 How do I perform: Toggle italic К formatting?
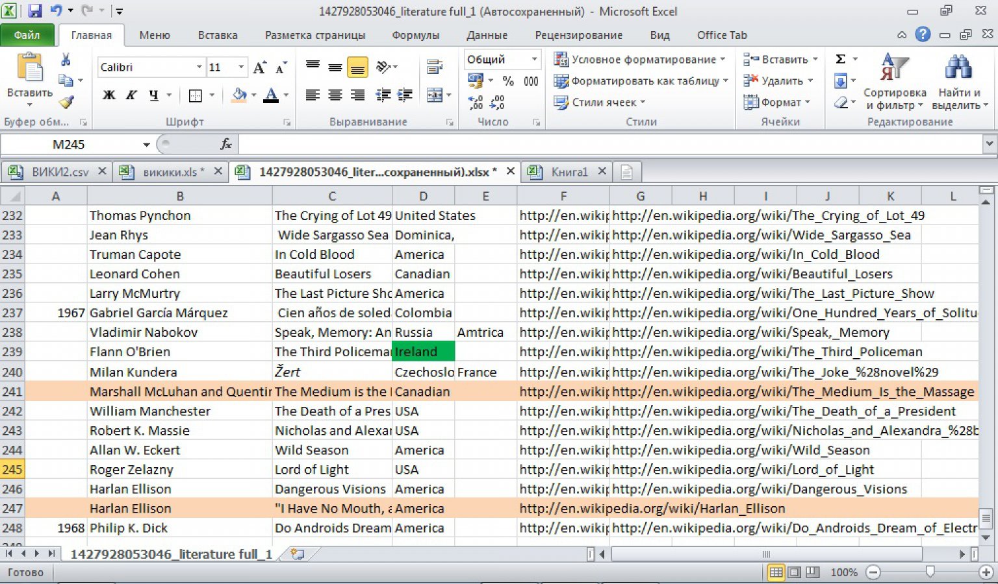coord(131,95)
